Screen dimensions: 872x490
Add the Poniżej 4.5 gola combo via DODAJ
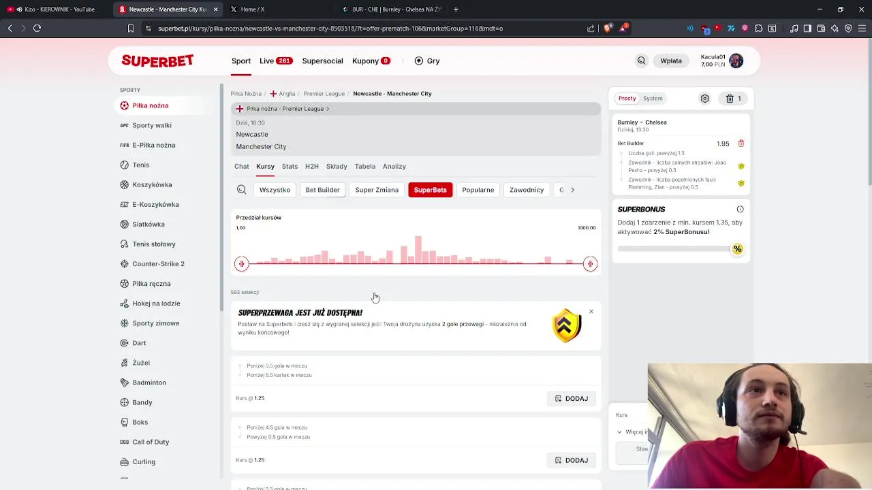point(571,461)
